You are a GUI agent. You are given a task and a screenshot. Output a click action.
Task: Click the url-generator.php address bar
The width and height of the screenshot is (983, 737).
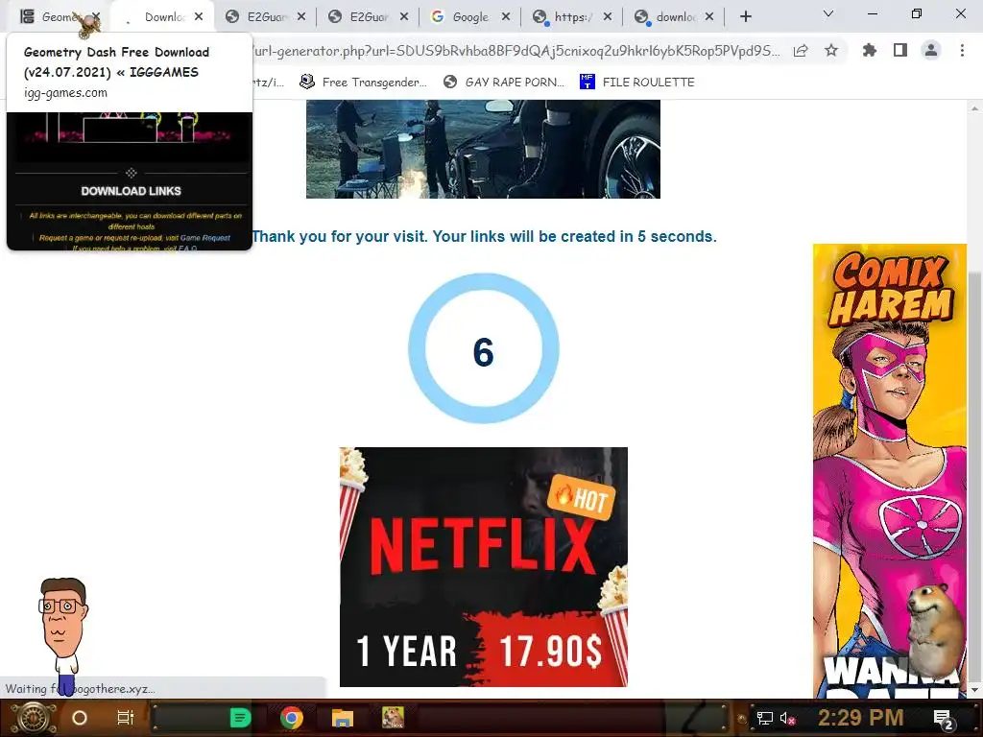tap(515, 51)
